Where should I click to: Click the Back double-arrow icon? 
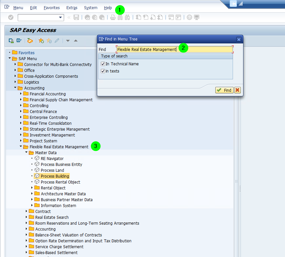(x=87, y=17)
